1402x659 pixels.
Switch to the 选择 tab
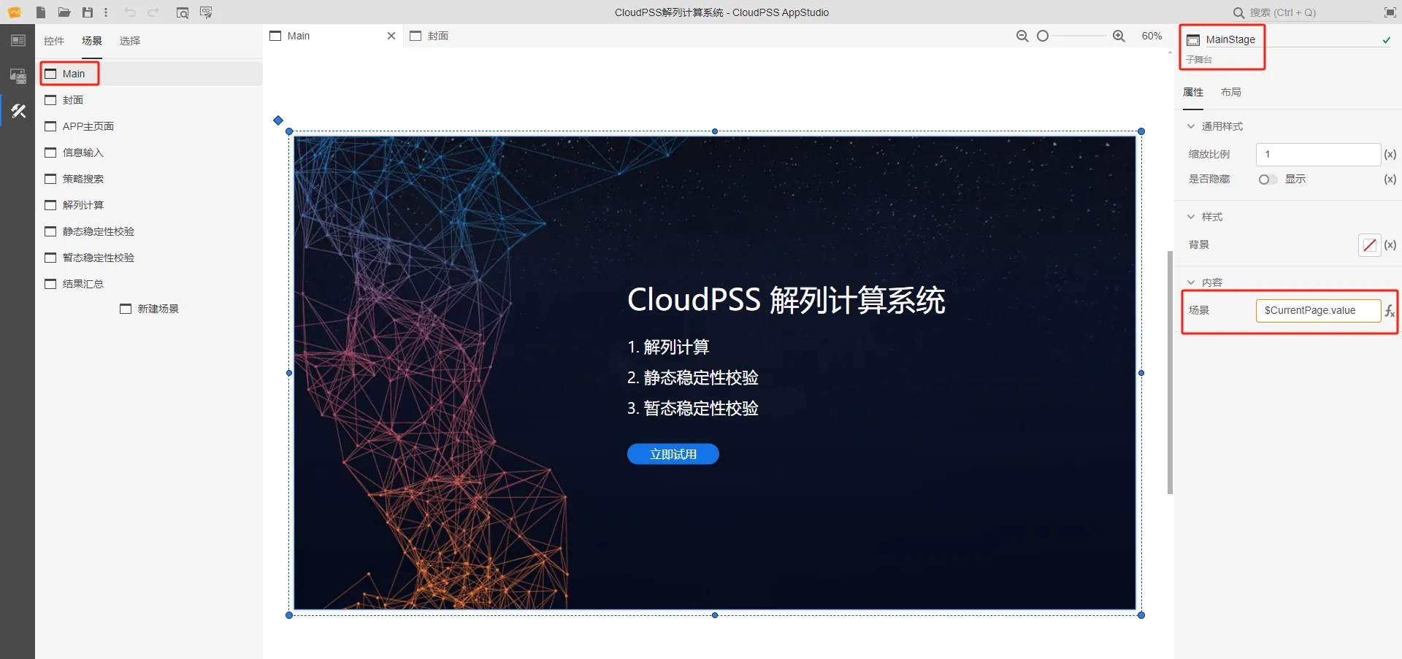coord(130,41)
